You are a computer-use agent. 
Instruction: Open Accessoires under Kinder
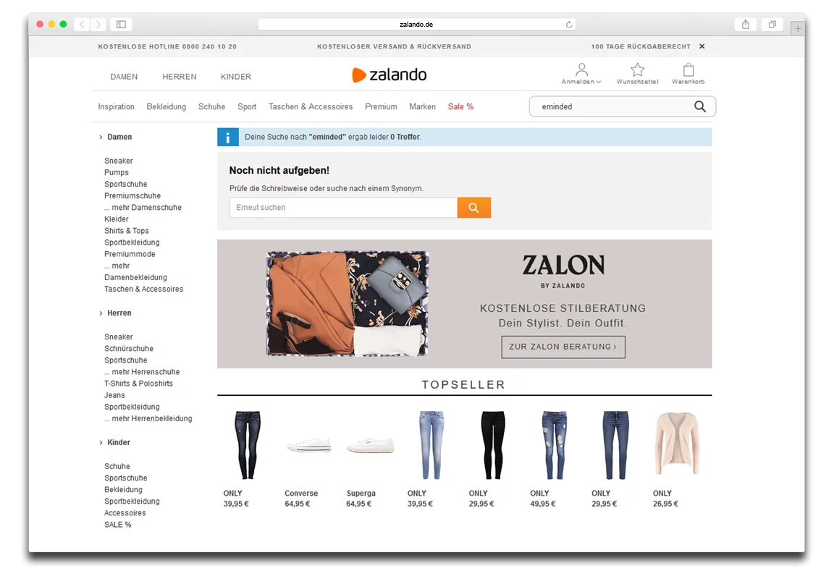[125, 513]
